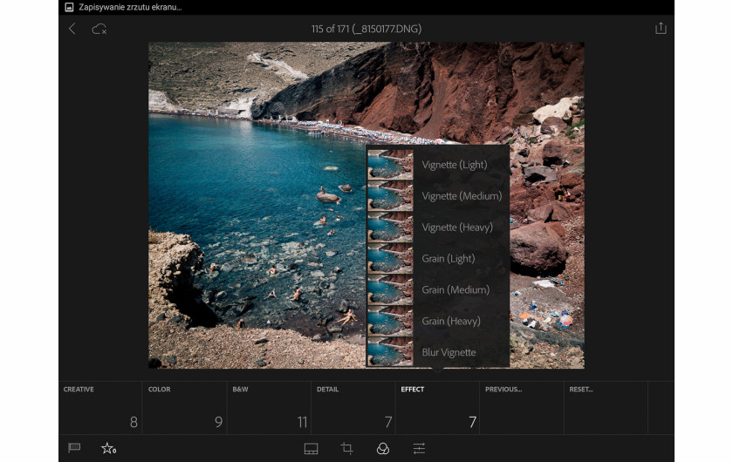Tap the Grain (Medium) preview thumbnail
The image size is (733, 462).
(x=390, y=289)
